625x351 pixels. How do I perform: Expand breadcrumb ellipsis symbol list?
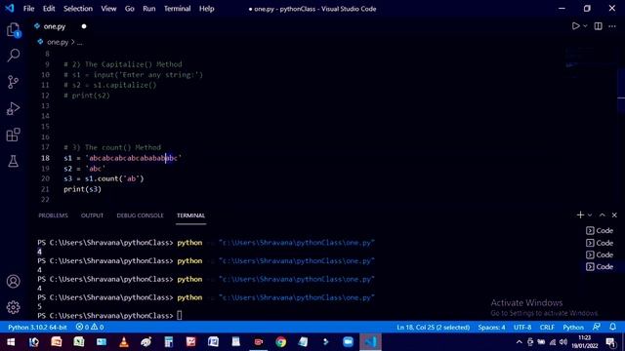tap(80, 42)
